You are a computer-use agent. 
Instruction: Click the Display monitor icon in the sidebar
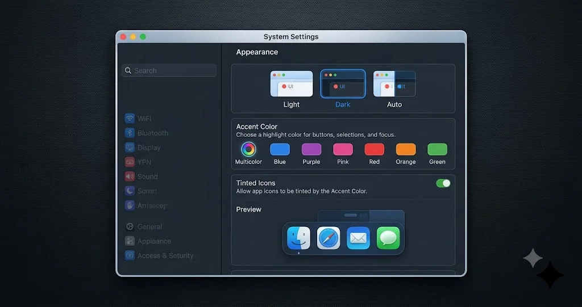point(130,147)
